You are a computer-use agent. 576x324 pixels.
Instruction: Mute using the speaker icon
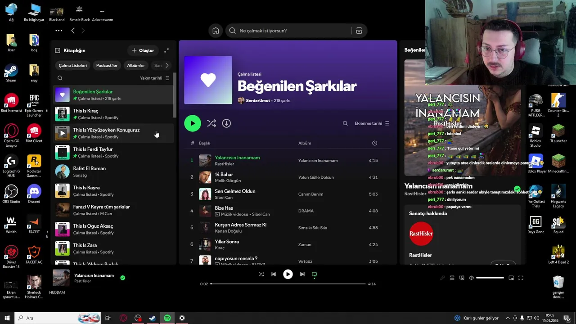click(471, 278)
